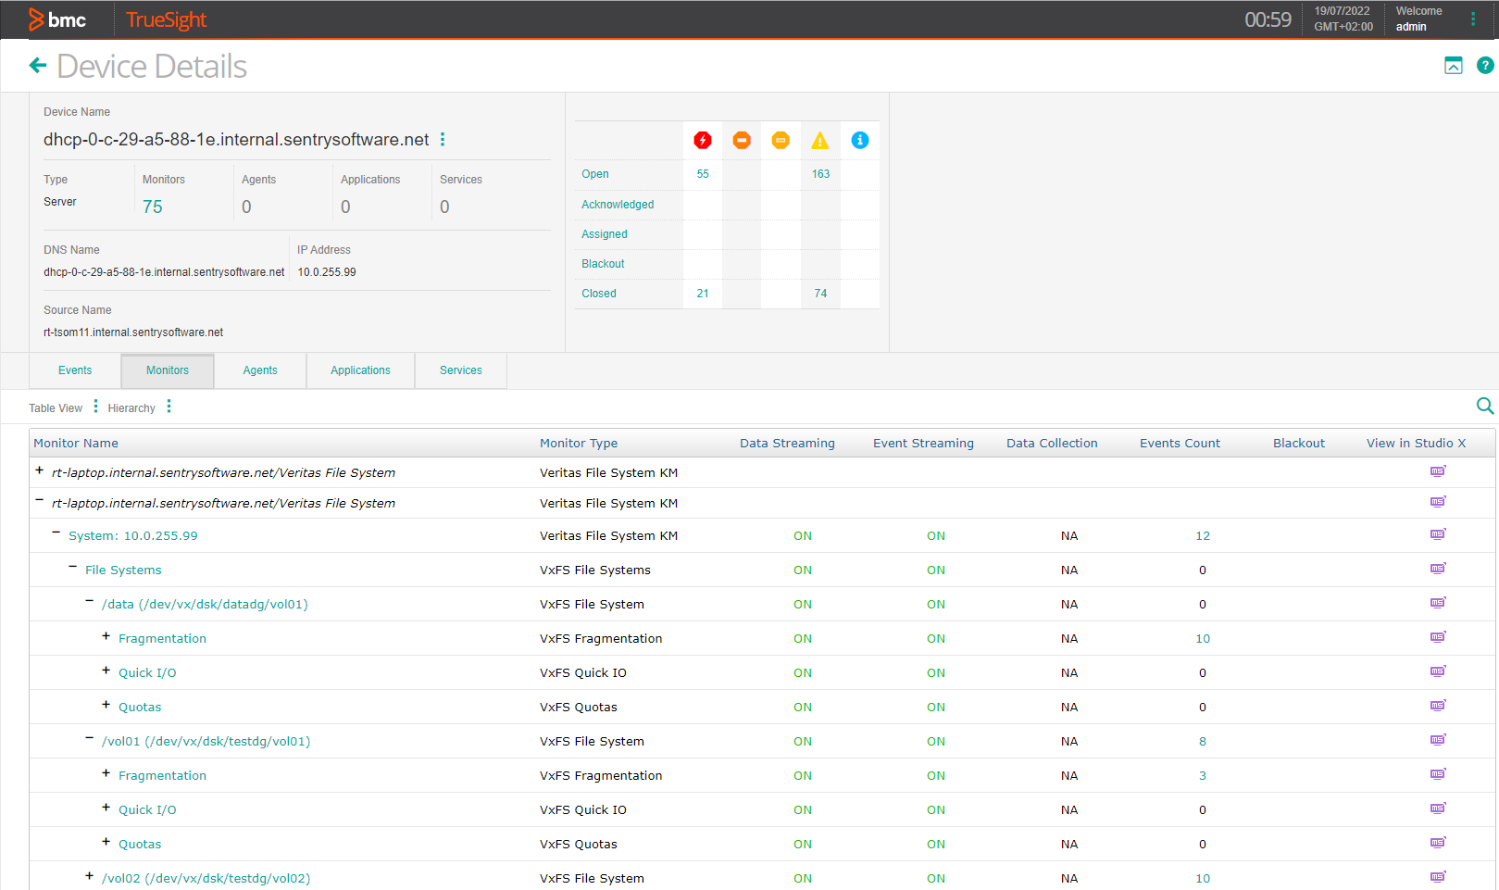
Task: Switch to the Agents tab
Action: pyautogui.click(x=260, y=370)
